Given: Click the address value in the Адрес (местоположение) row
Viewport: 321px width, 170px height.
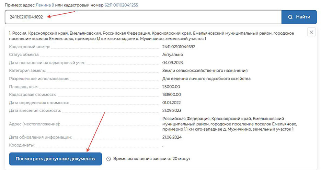Looking at the screenshot, I should point(230,124).
